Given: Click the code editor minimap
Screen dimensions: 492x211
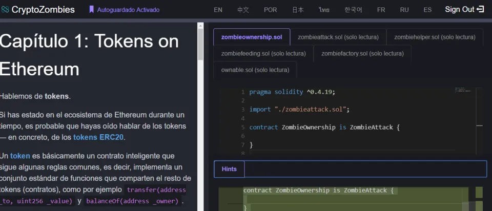Looking at the screenshot, I should click(x=463, y=90).
